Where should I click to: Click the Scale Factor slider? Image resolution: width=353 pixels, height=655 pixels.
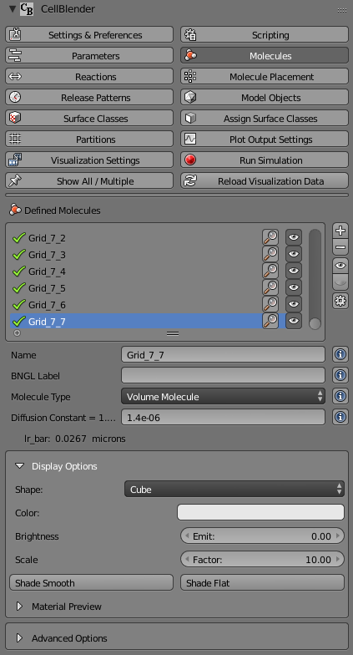coord(262,560)
